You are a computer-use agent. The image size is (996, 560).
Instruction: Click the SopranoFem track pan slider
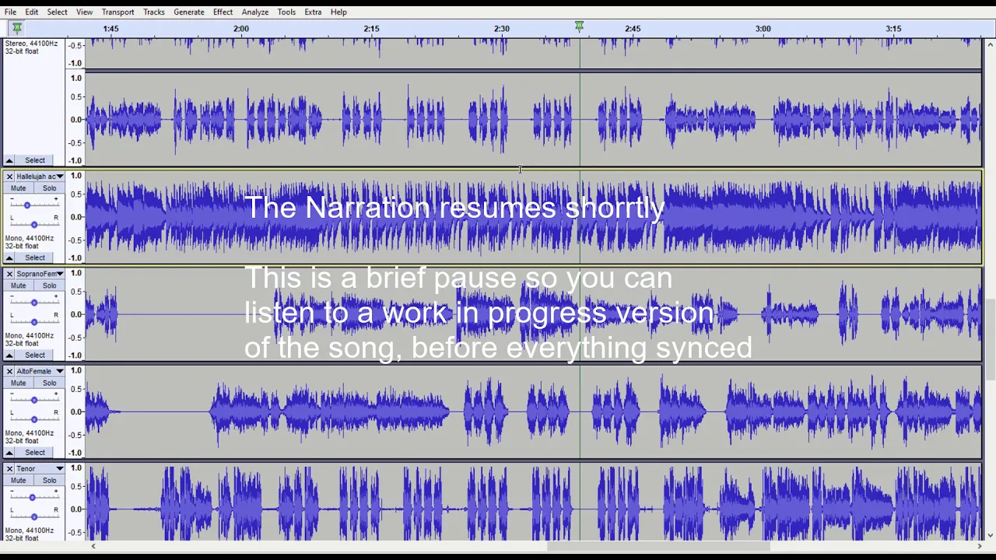pos(33,321)
